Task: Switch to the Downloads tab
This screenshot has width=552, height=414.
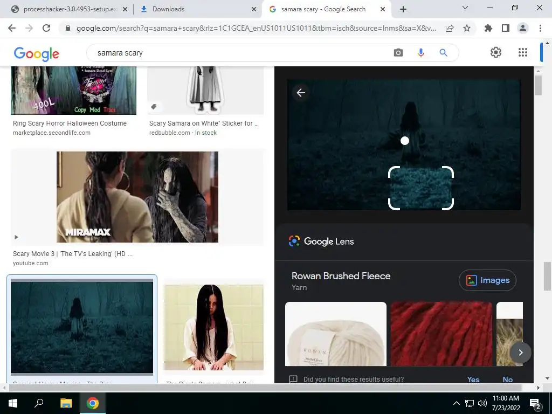Action: [x=197, y=9]
